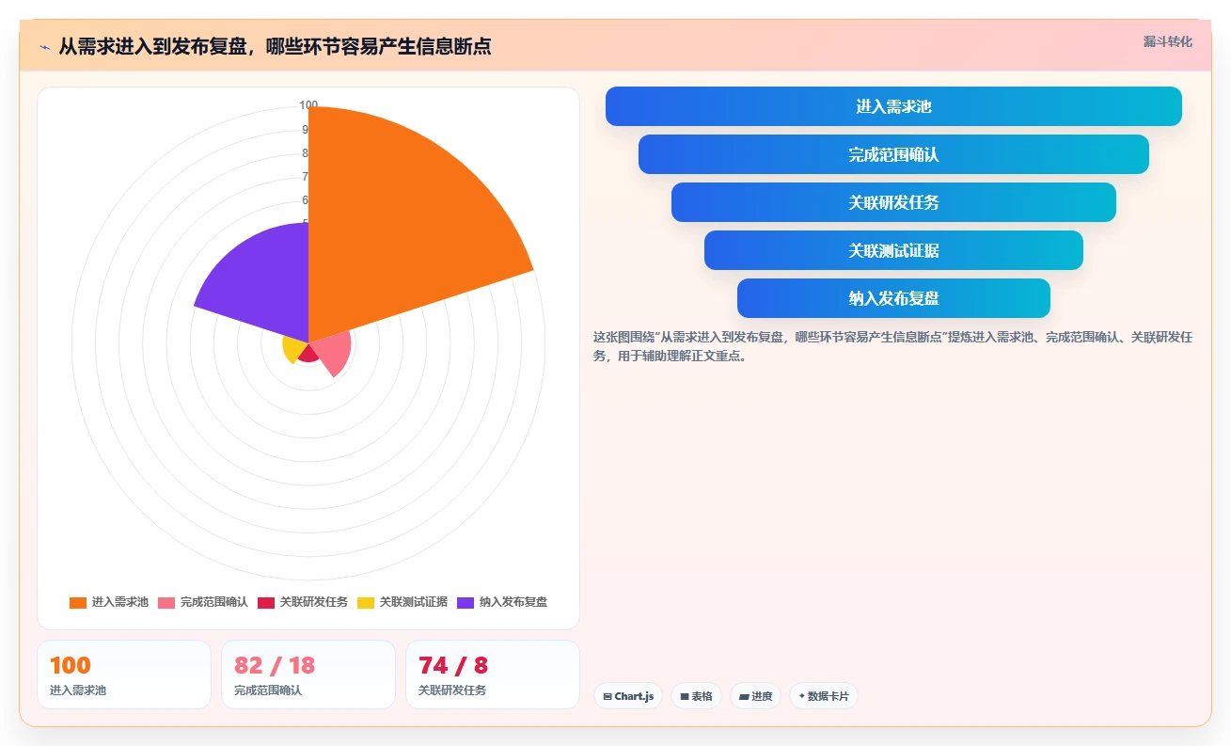Click the 关联研发任务 legend label

(314, 602)
